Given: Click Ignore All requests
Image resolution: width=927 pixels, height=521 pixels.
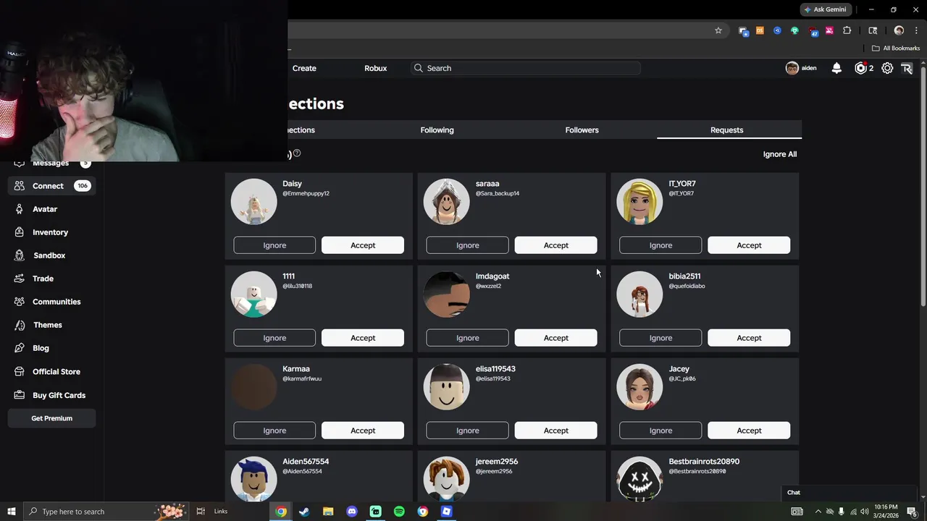Looking at the screenshot, I should click(x=780, y=154).
